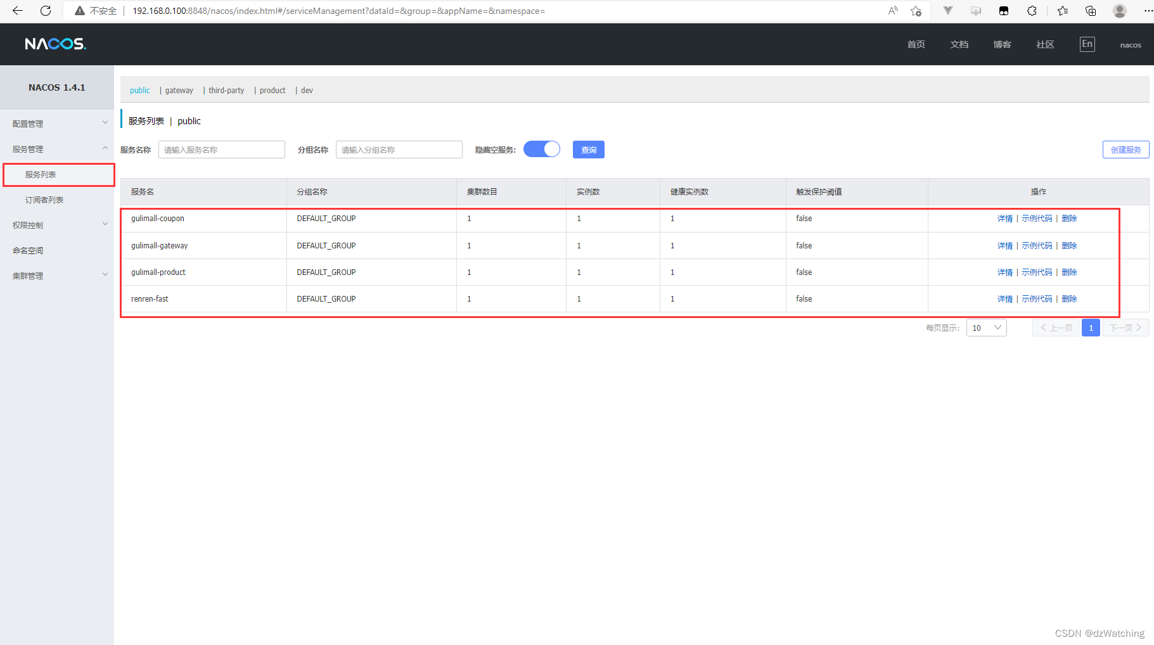Switch to the gateway namespace tab
The image size is (1154, 645).
click(179, 90)
